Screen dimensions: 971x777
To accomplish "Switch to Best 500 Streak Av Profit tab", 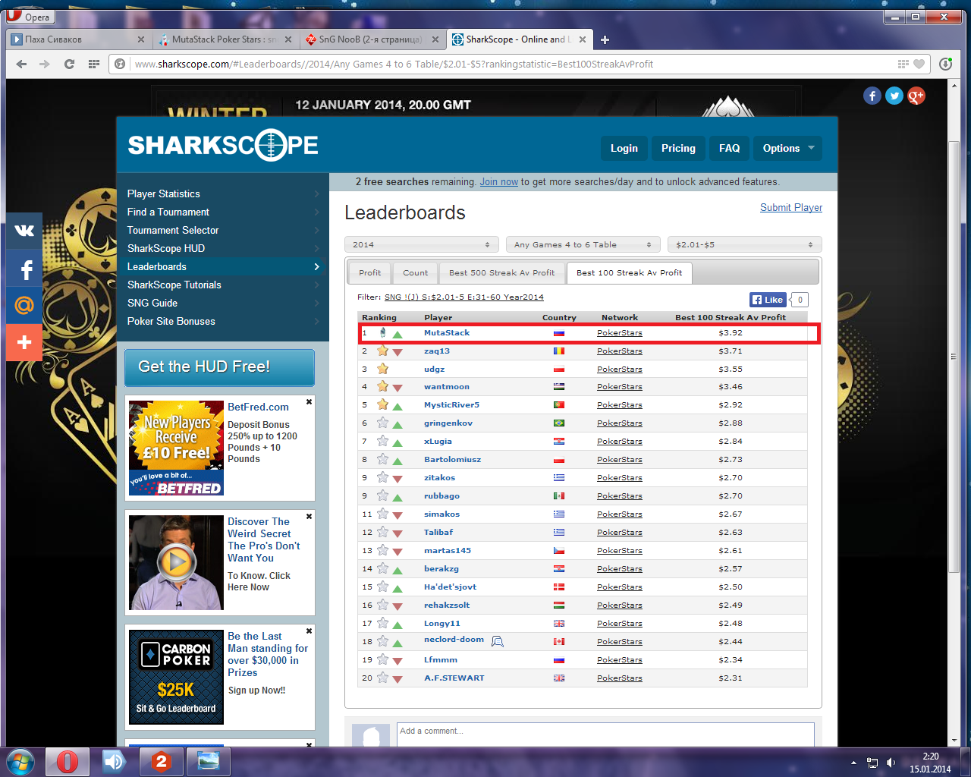I will pos(501,272).
